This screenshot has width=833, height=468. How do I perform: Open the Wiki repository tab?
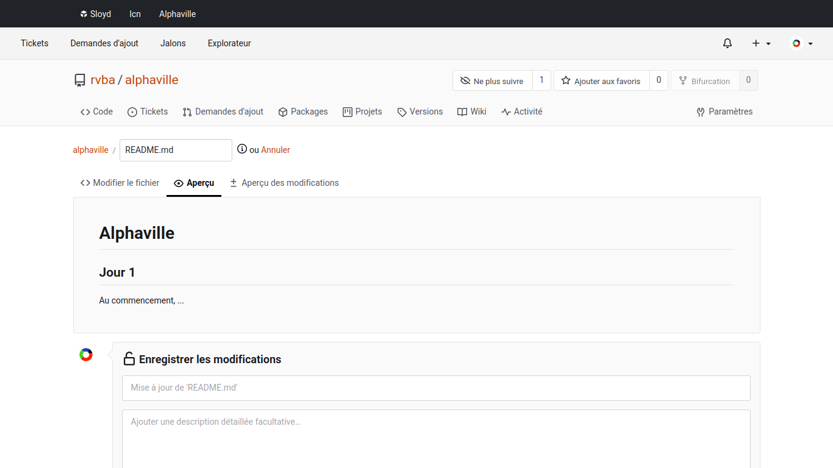click(472, 112)
